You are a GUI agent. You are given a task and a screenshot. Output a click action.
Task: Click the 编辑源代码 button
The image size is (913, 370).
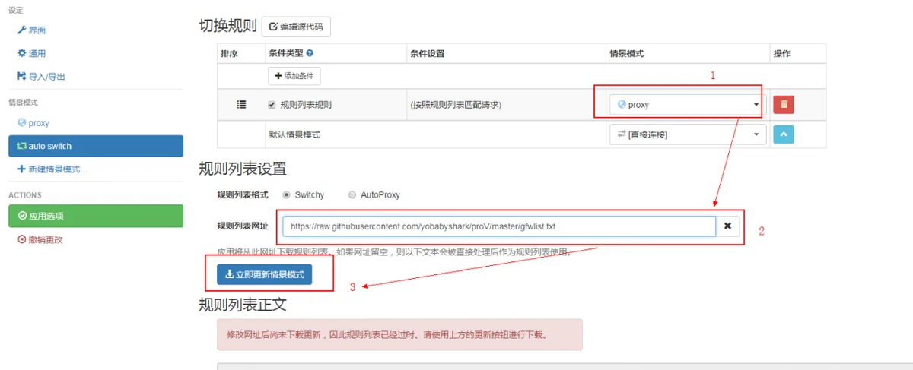[296, 27]
